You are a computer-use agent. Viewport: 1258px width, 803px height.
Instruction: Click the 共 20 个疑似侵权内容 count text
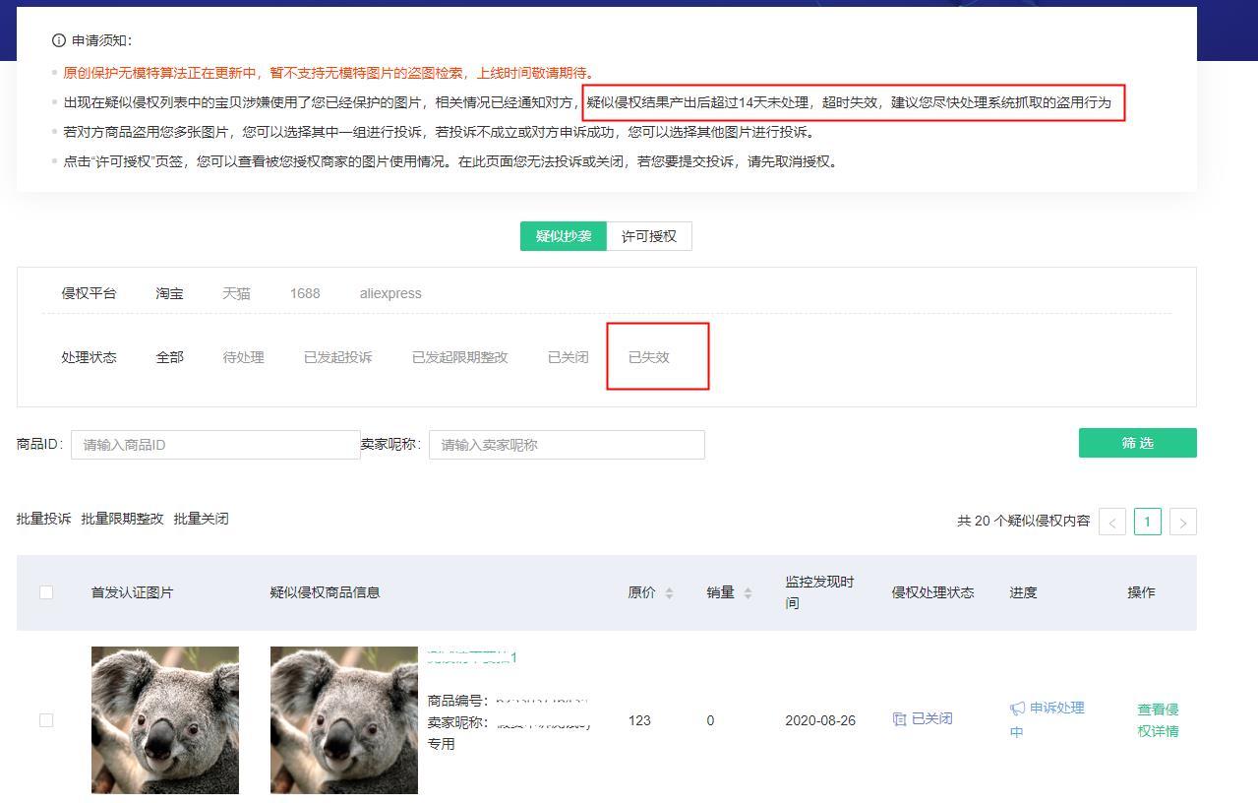tap(1023, 521)
